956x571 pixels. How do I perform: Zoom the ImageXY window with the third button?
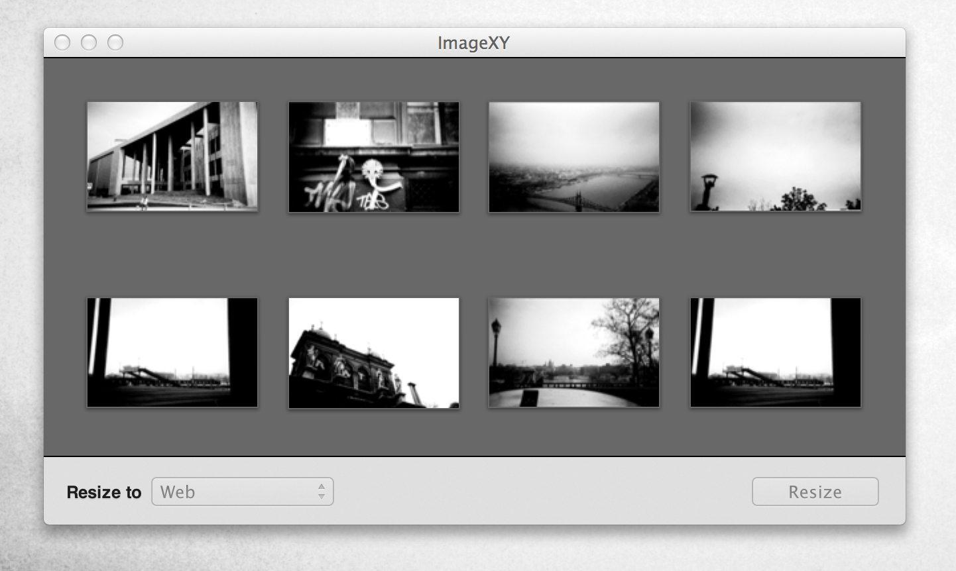click(115, 43)
